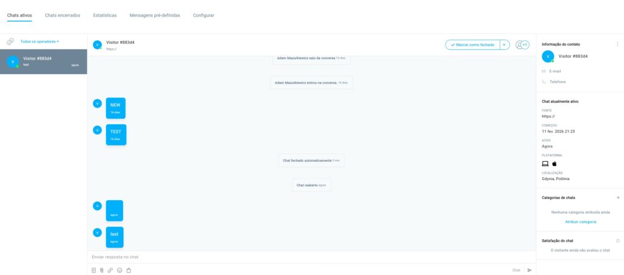Expand the Todos os operadores dropdown

pos(40,41)
